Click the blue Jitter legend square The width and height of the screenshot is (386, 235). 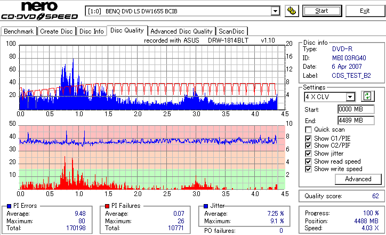coord(206,206)
